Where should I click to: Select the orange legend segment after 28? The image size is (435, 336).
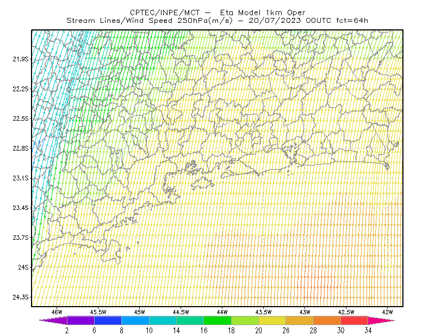327,320
